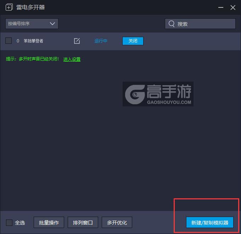This screenshot has width=241, height=234.
Task: Click the 提示：多开时声音已经关闭 message
Action: [33, 59]
